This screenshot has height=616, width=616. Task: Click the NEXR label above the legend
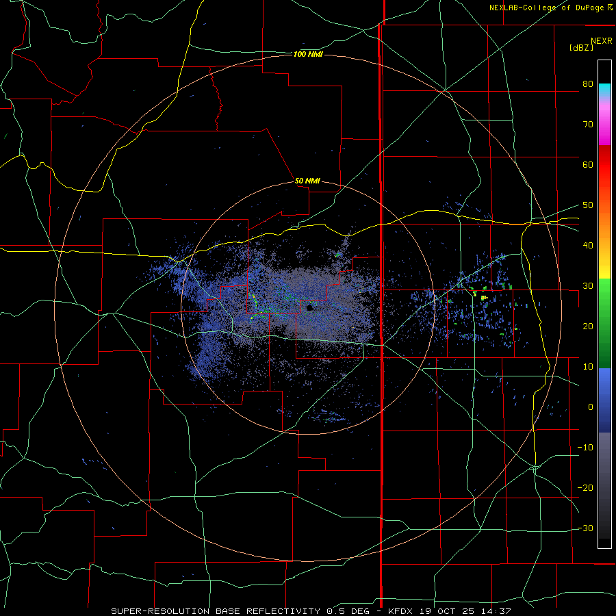pos(601,41)
